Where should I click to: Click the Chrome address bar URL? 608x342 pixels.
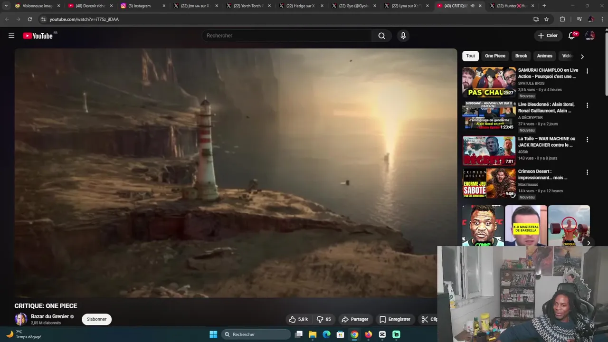(84, 19)
